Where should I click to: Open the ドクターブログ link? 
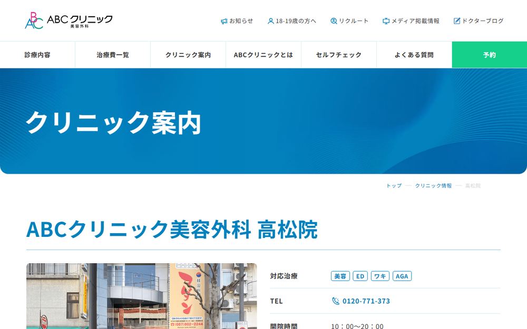tap(479, 21)
